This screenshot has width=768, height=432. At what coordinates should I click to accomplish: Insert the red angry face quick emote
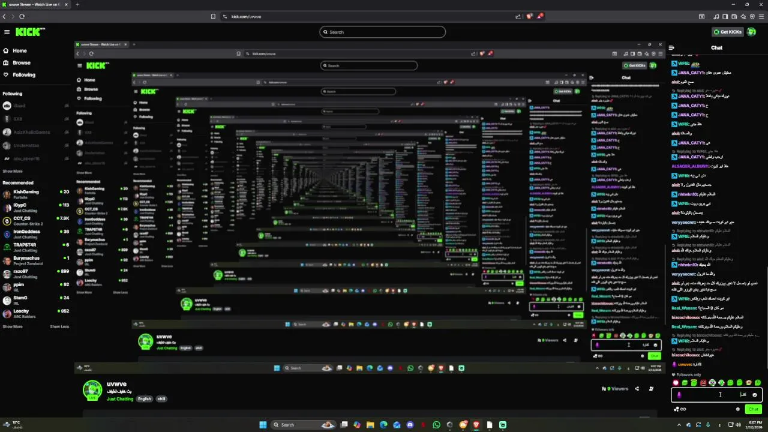tap(703, 383)
